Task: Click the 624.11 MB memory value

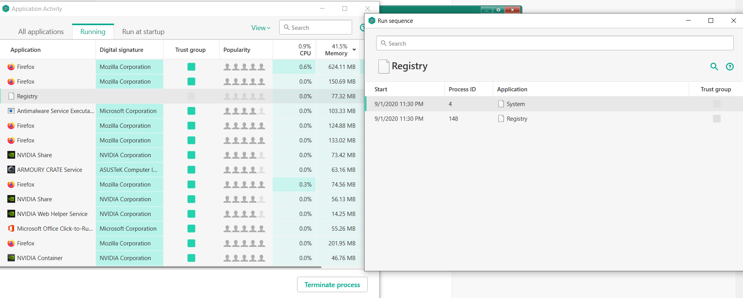Action: click(342, 67)
